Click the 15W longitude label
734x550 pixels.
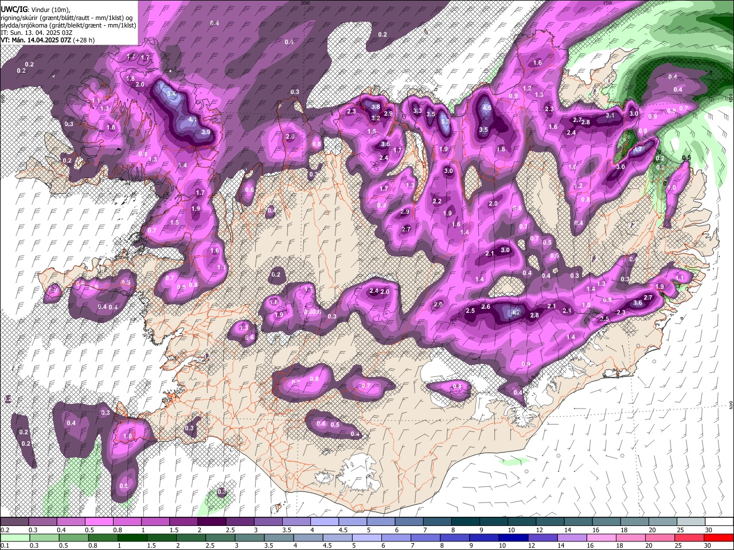[607, 3]
